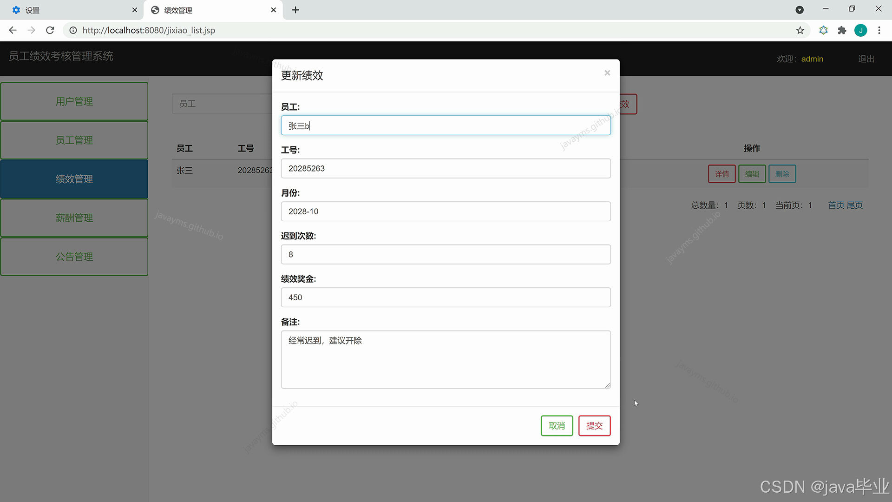
Task: Click the address bar URL
Action: (149, 30)
